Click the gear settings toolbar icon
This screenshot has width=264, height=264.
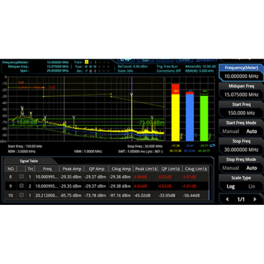click(126, 60)
